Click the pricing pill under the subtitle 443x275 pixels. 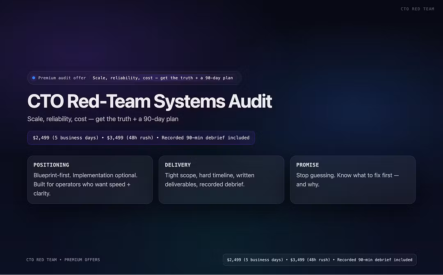tap(141, 138)
